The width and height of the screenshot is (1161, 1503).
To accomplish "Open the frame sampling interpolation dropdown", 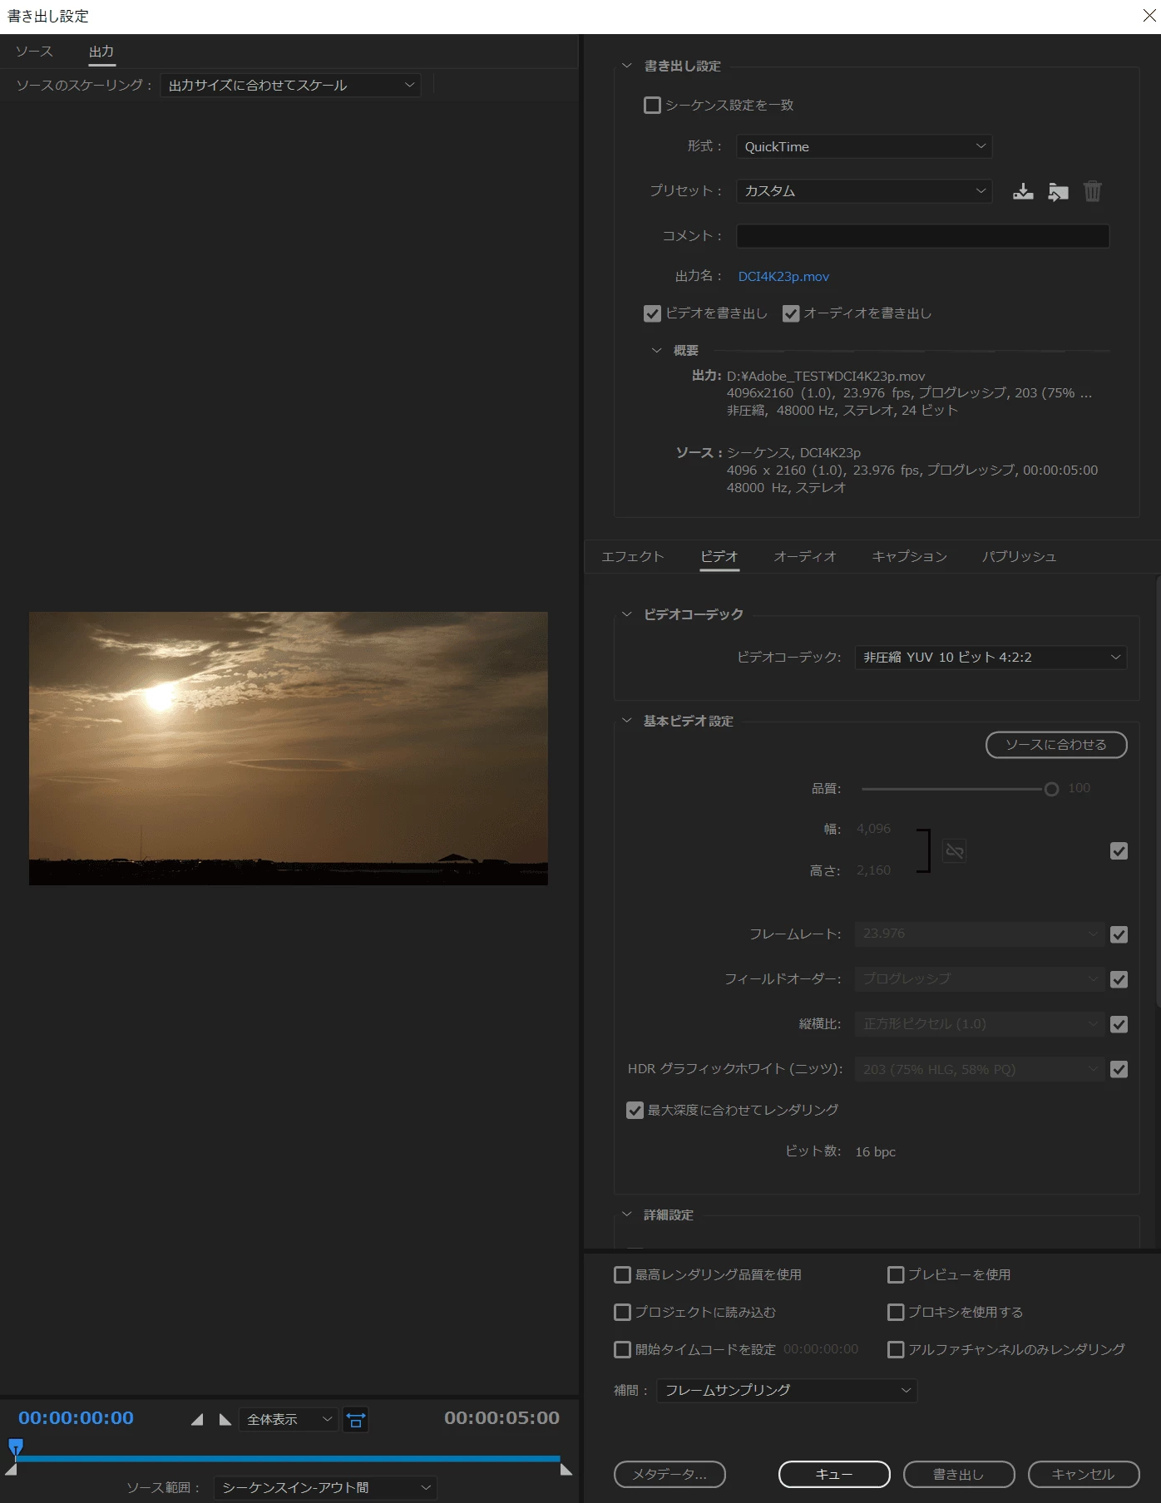I will click(787, 1391).
